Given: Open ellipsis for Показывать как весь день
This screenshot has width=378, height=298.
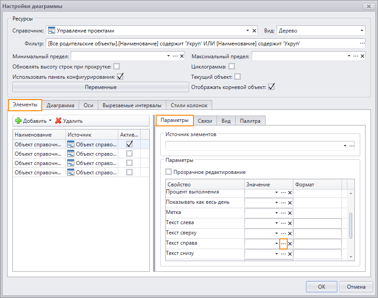Looking at the screenshot, I should point(283,203).
